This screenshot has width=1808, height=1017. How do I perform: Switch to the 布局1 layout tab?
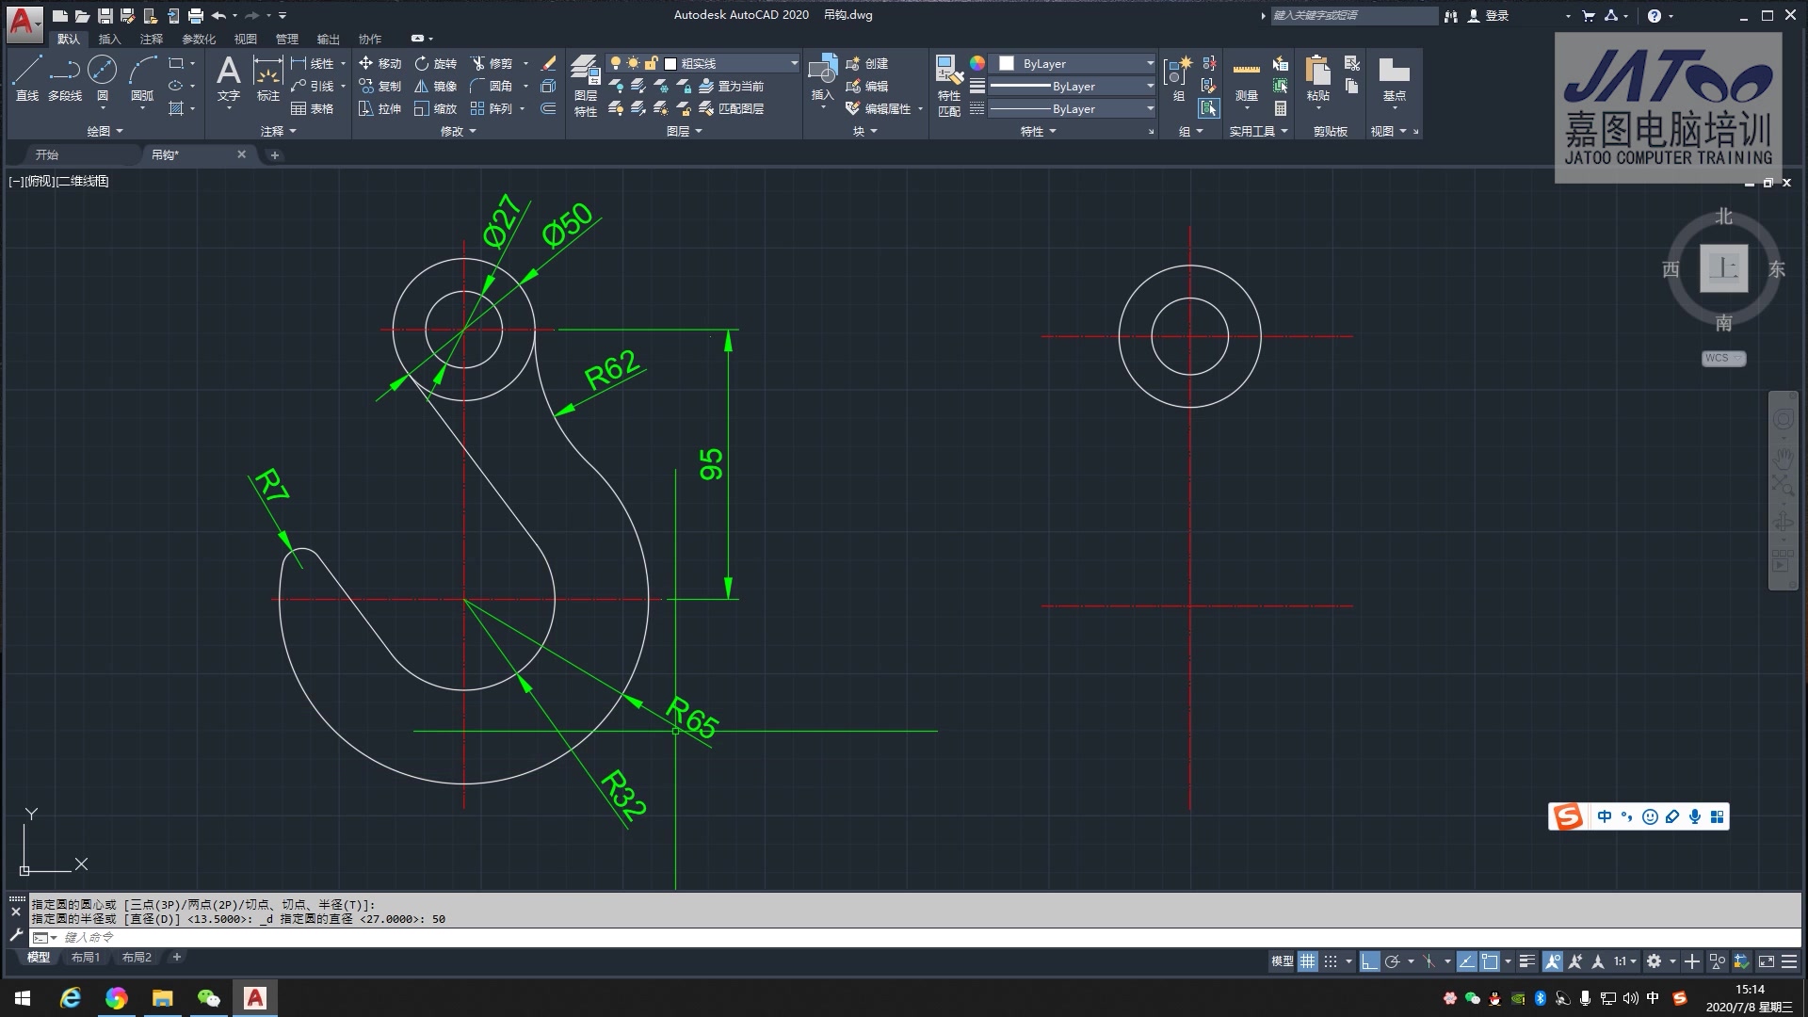tap(86, 957)
